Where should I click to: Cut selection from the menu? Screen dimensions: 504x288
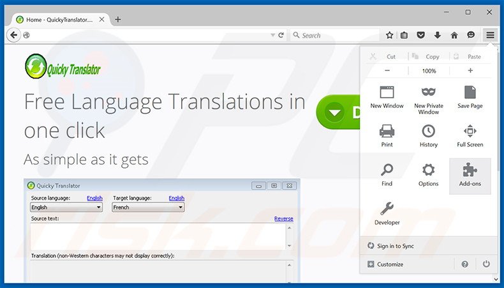[387, 57]
